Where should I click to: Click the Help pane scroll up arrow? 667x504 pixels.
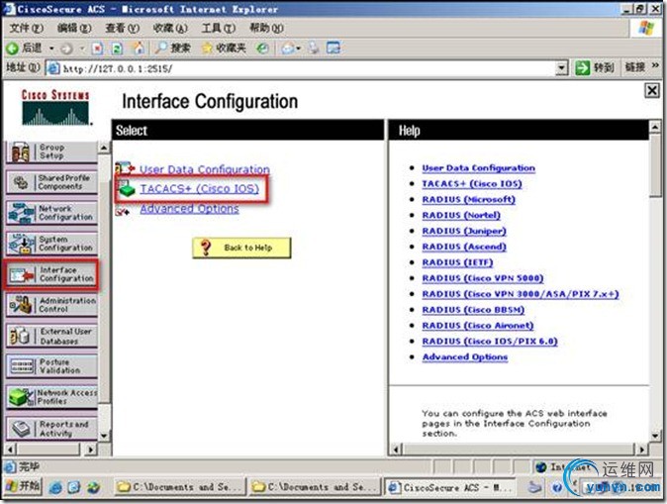click(655, 127)
